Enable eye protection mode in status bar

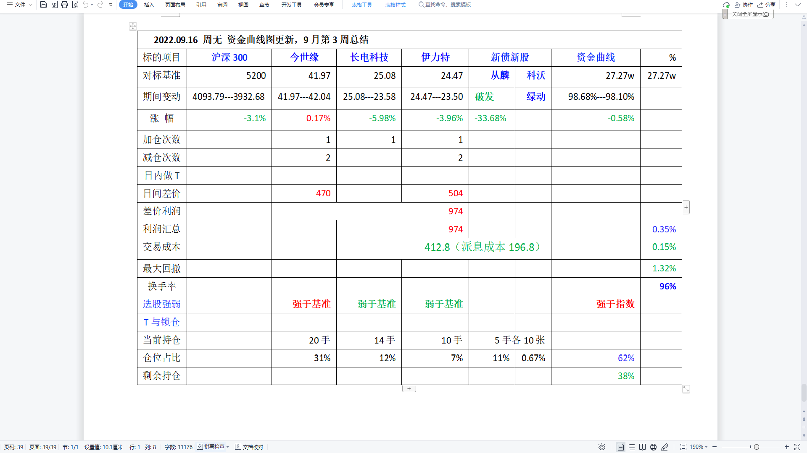coord(602,447)
